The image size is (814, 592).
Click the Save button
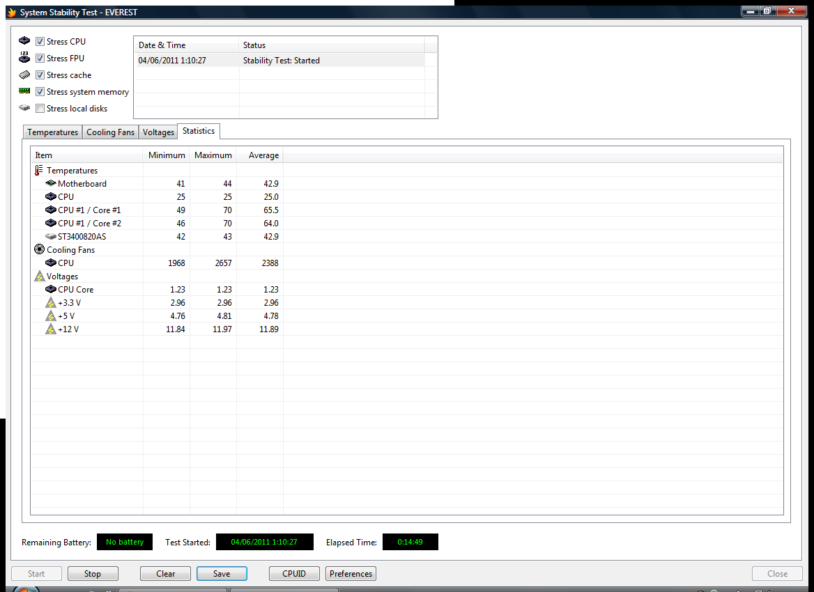[222, 573]
